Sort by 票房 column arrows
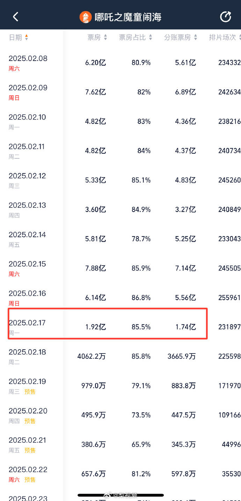 point(105,37)
